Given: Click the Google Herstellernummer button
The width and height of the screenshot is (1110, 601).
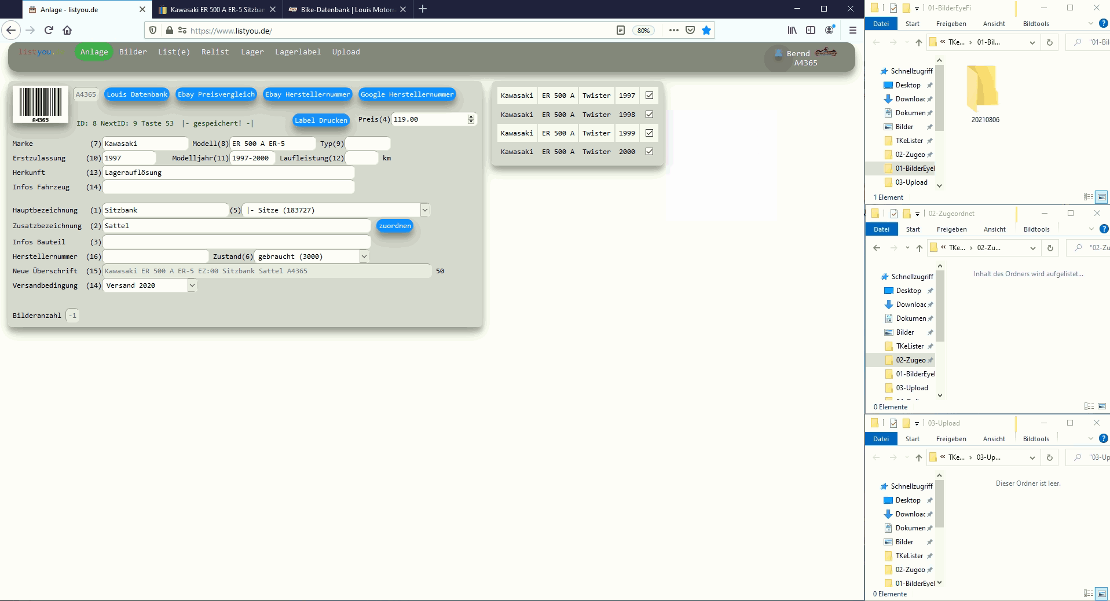Looking at the screenshot, I should [407, 94].
